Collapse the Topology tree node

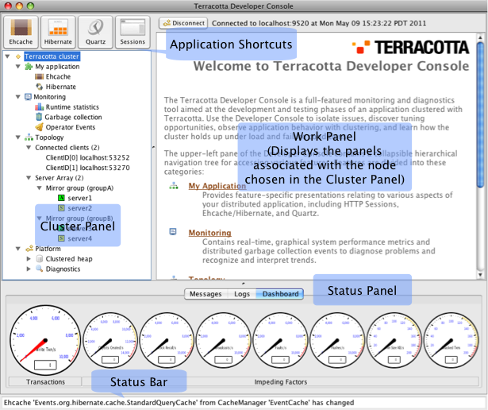click(x=18, y=137)
